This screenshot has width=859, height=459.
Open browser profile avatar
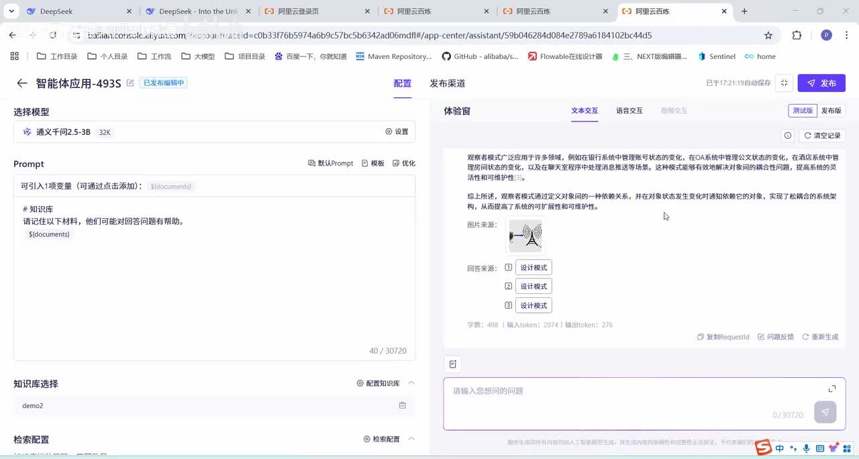(826, 35)
